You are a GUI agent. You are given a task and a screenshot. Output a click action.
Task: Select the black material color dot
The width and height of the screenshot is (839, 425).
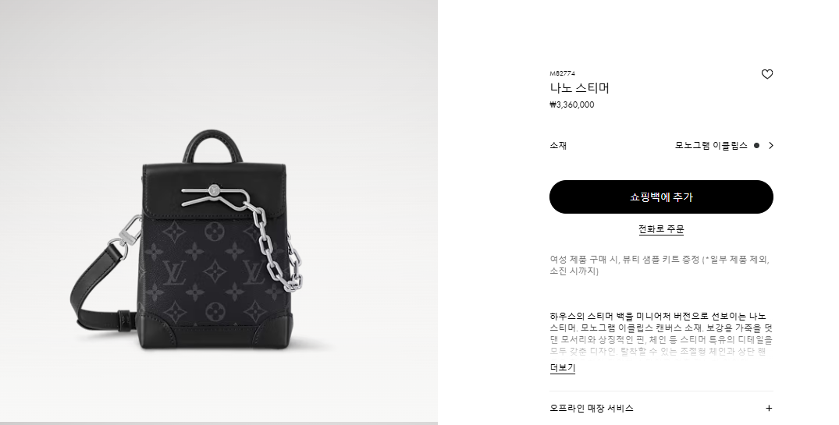(756, 145)
